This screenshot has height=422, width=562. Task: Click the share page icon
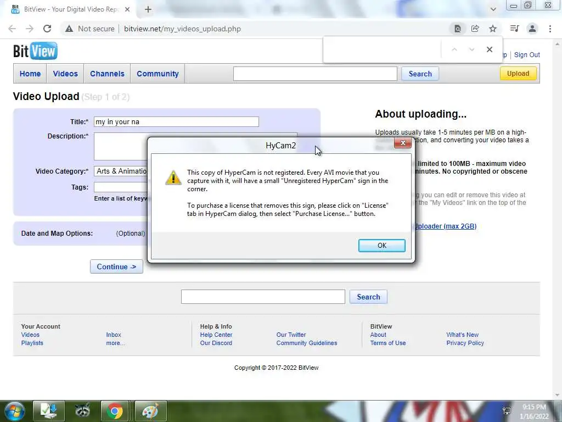point(475,29)
